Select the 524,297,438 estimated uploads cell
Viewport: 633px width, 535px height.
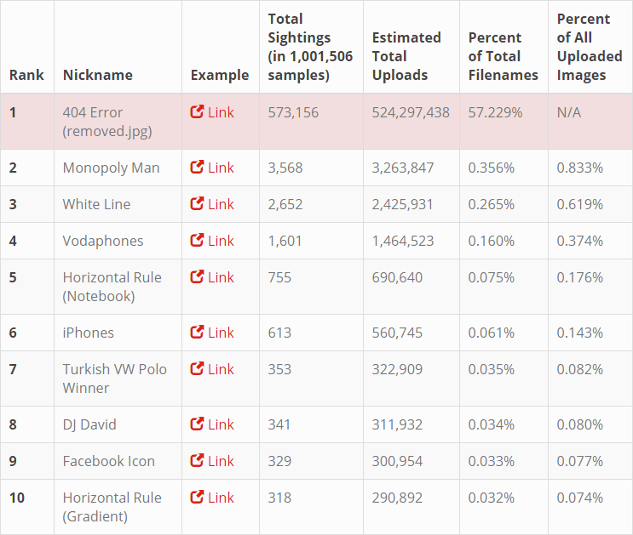(411, 112)
